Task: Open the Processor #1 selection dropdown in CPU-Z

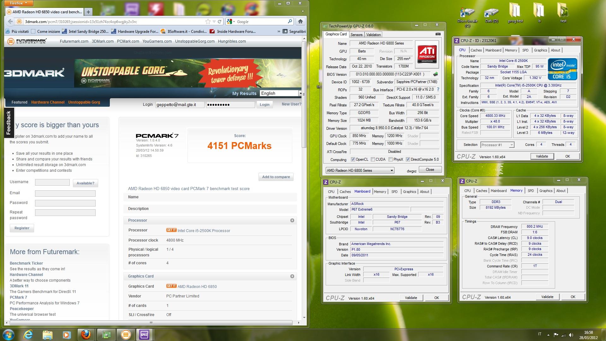Action: pos(497,145)
